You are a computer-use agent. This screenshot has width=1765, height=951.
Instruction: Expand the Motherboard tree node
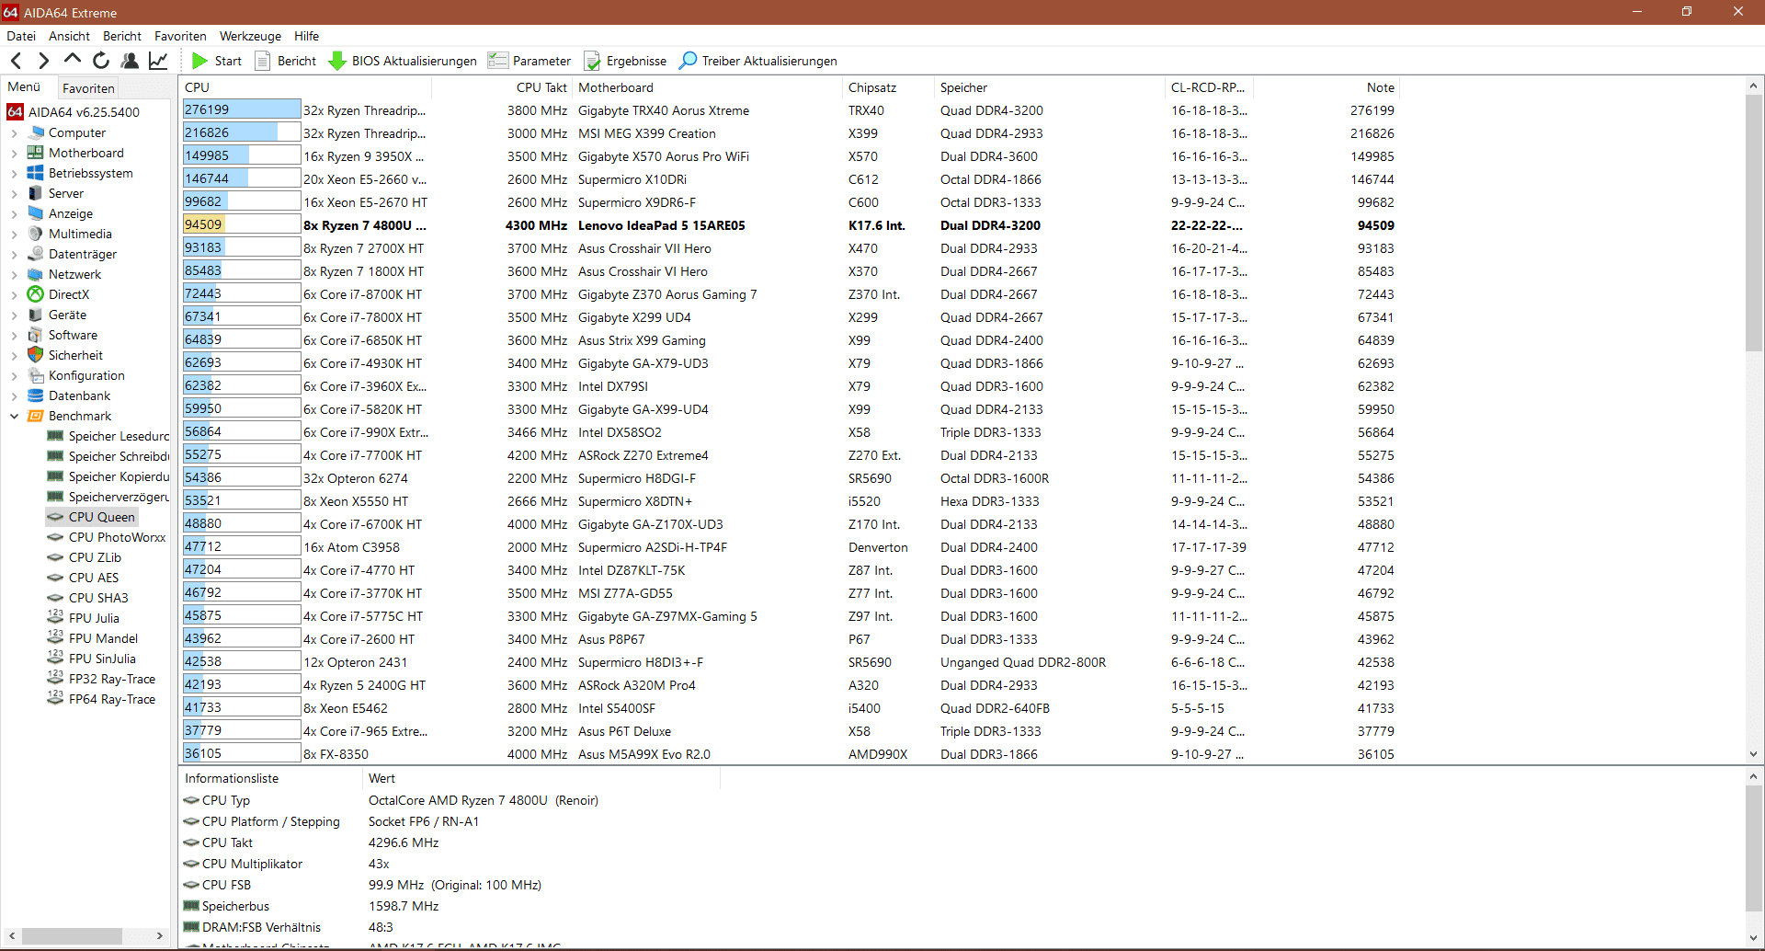pyautogui.click(x=14, y=153)
